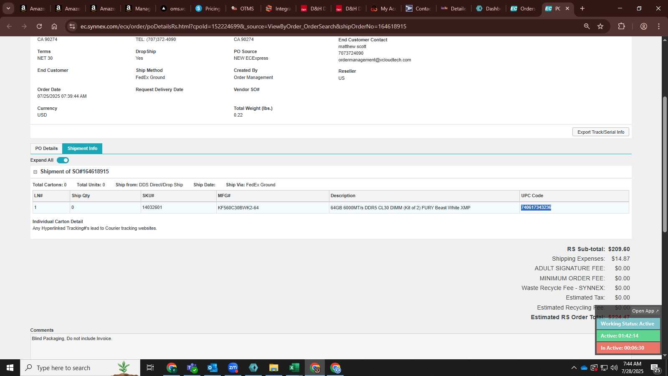Switch to the Orders tab

[523, 8]
